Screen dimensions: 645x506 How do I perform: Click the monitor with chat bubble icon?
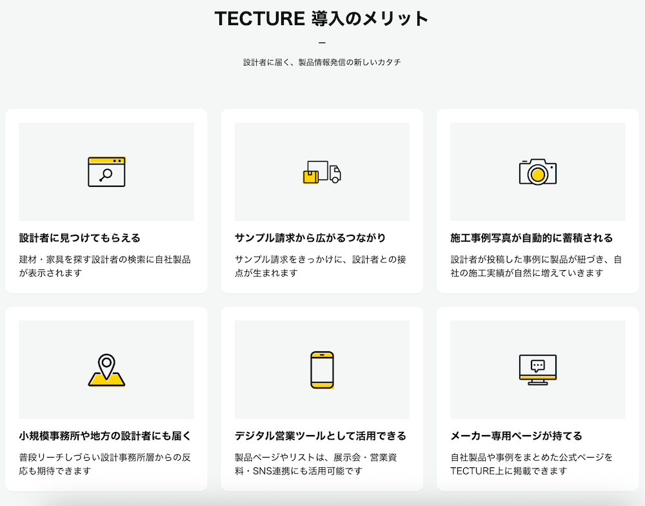pyautogui.click(x=537, y=370)
